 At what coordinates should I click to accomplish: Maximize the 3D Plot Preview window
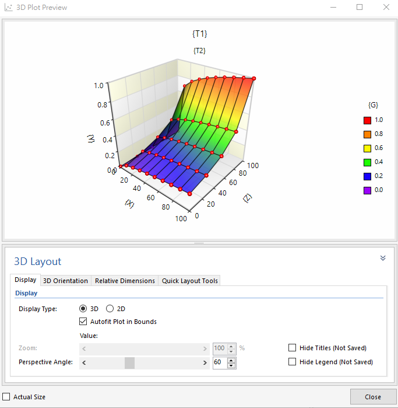click(x=360, y=7)
